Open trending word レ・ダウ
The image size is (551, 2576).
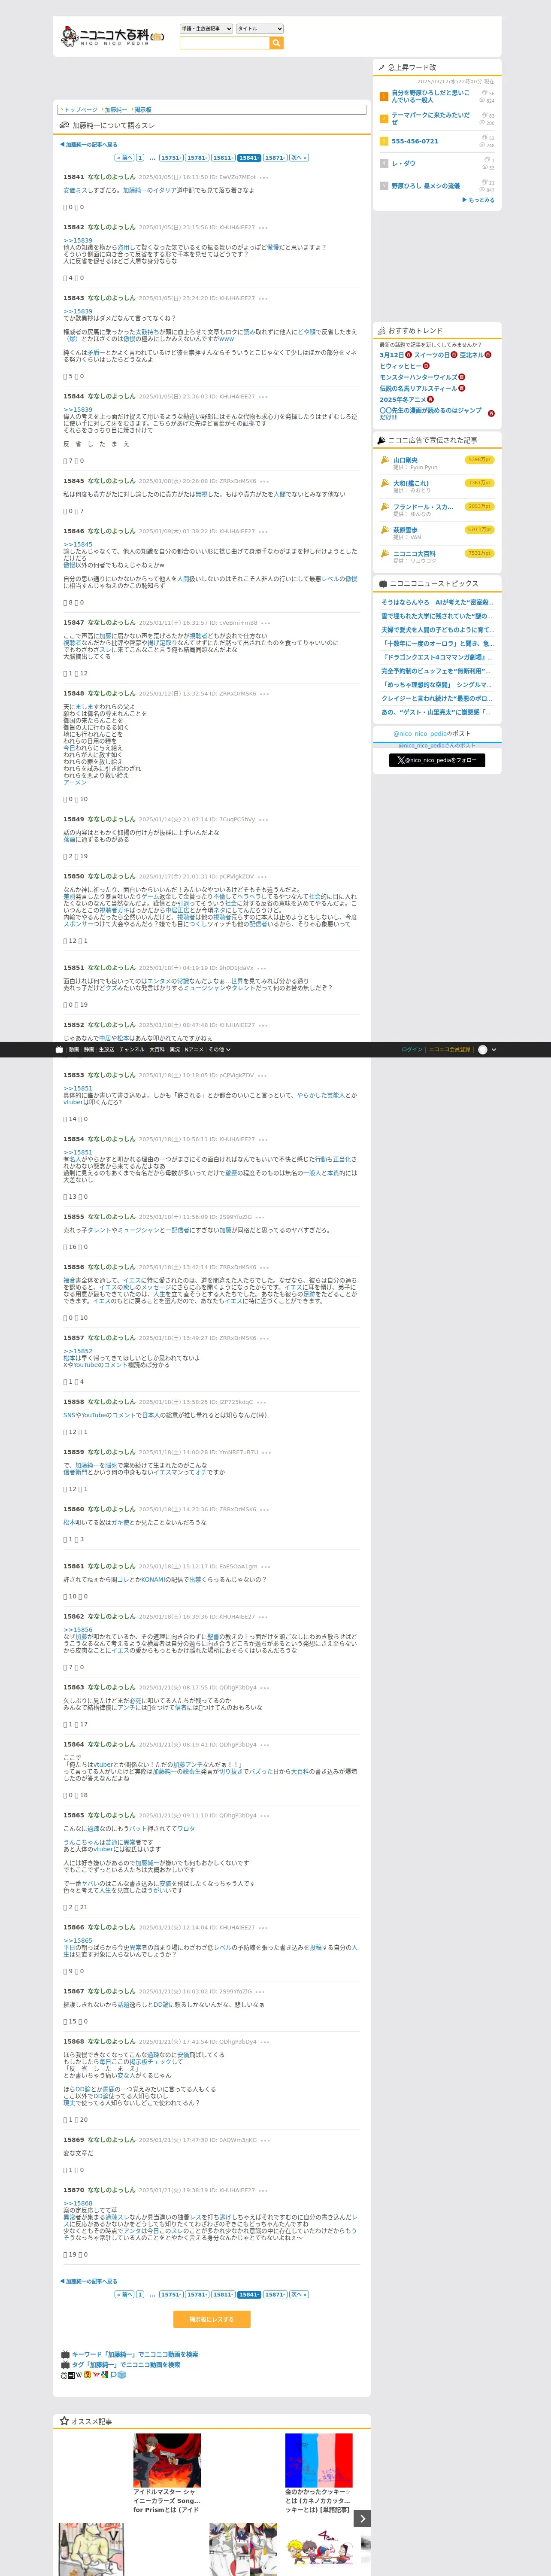tap(404, 163)
